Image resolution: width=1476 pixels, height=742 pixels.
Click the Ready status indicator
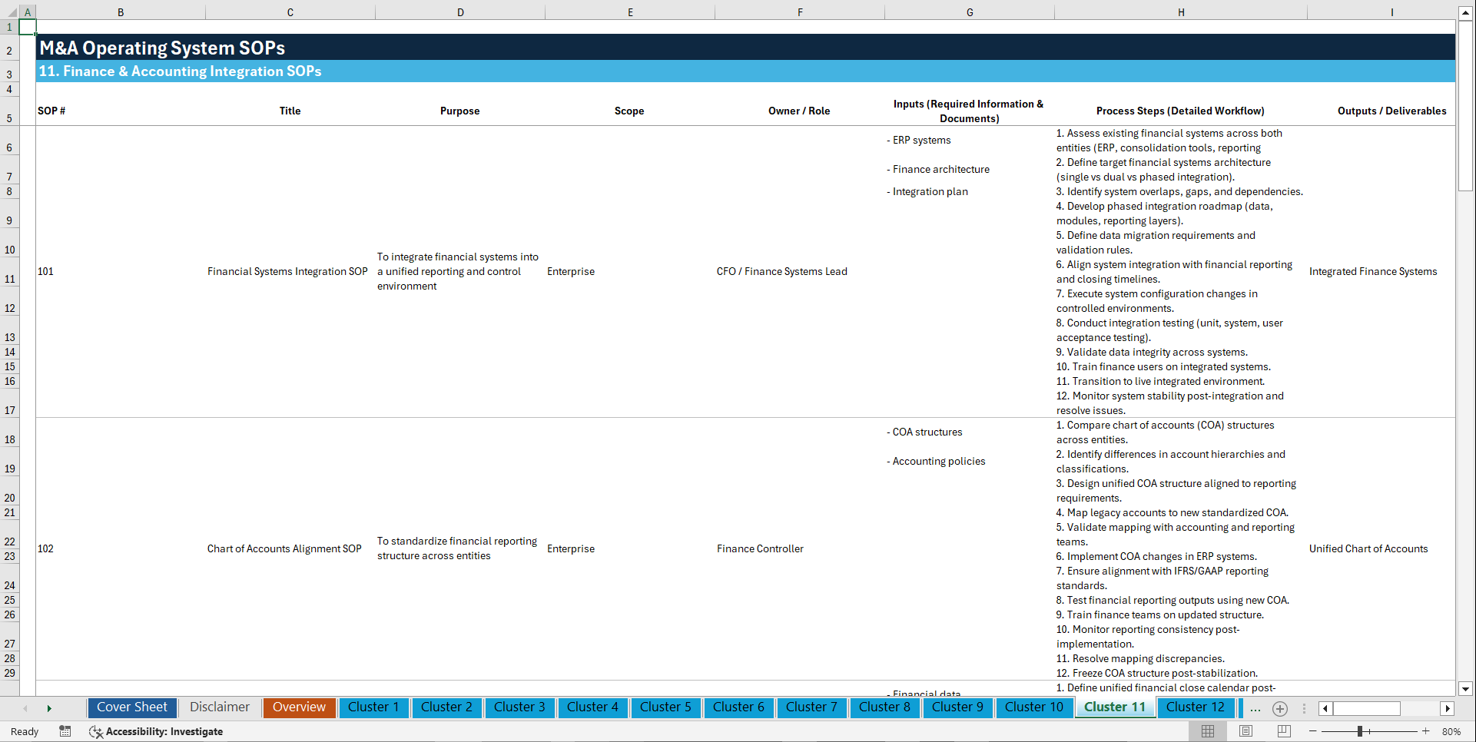(25, 731)
